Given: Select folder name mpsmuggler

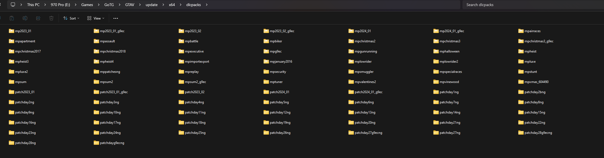Looking at the screenshot, I should pyautogui.click(x=364, y=72).
